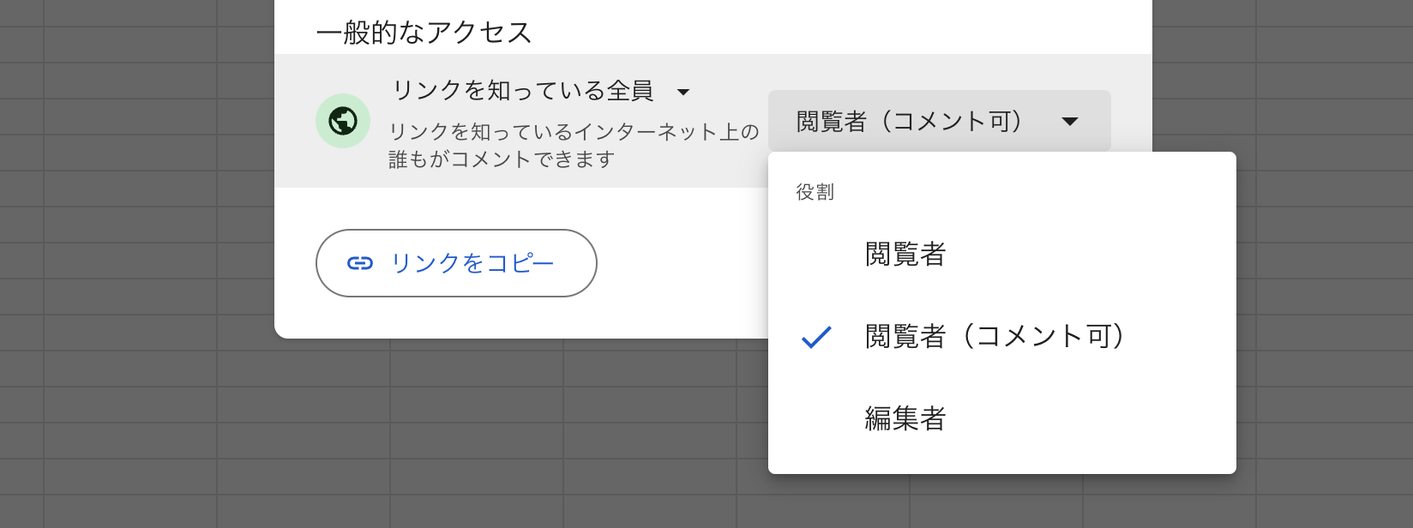Click the caret arrow on the role selector
Screen dimensions: 1413x528
coord(1069,122)
